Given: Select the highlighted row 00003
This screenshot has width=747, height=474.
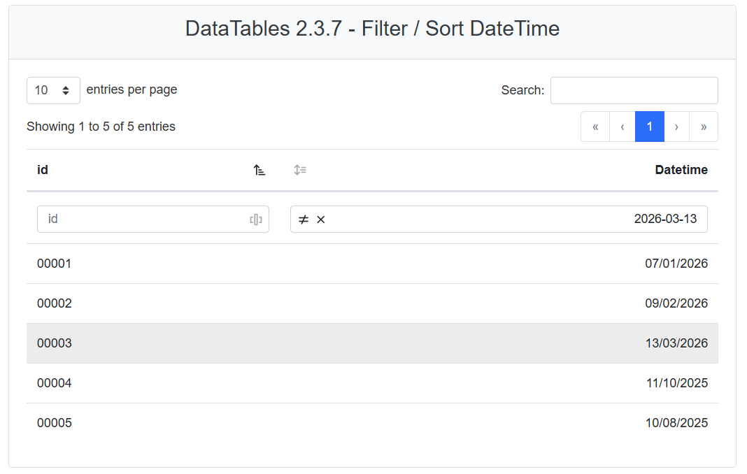Looking at the screenshot, I should (x=55, y=343).
